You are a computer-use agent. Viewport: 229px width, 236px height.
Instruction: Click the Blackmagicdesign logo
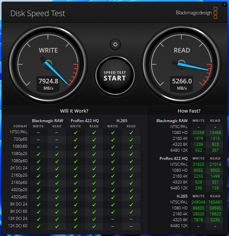point(197,13)
